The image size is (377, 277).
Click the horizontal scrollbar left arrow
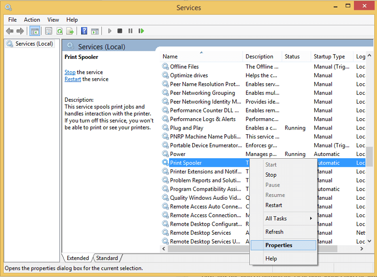[164, 249]
